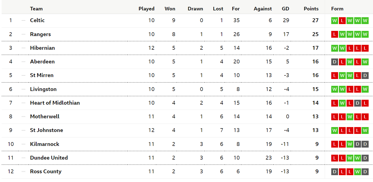Select the St Johnstone team name
This screenshot has height=182, width=373.
pos(46,130)
